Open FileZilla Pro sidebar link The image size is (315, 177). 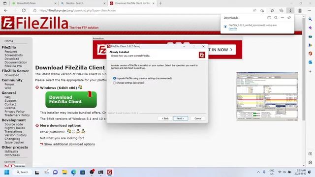13,66
